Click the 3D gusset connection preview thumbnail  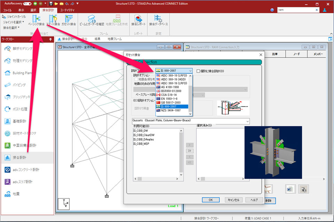coord(273,153)
